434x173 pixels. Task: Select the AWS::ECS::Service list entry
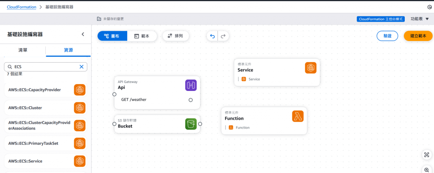tap(45, 161)
